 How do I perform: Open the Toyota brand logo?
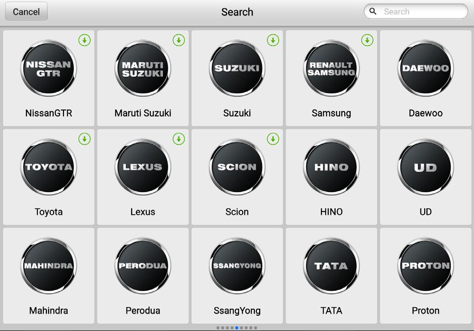49,167
